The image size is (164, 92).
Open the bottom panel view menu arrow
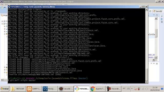[151, 64]
